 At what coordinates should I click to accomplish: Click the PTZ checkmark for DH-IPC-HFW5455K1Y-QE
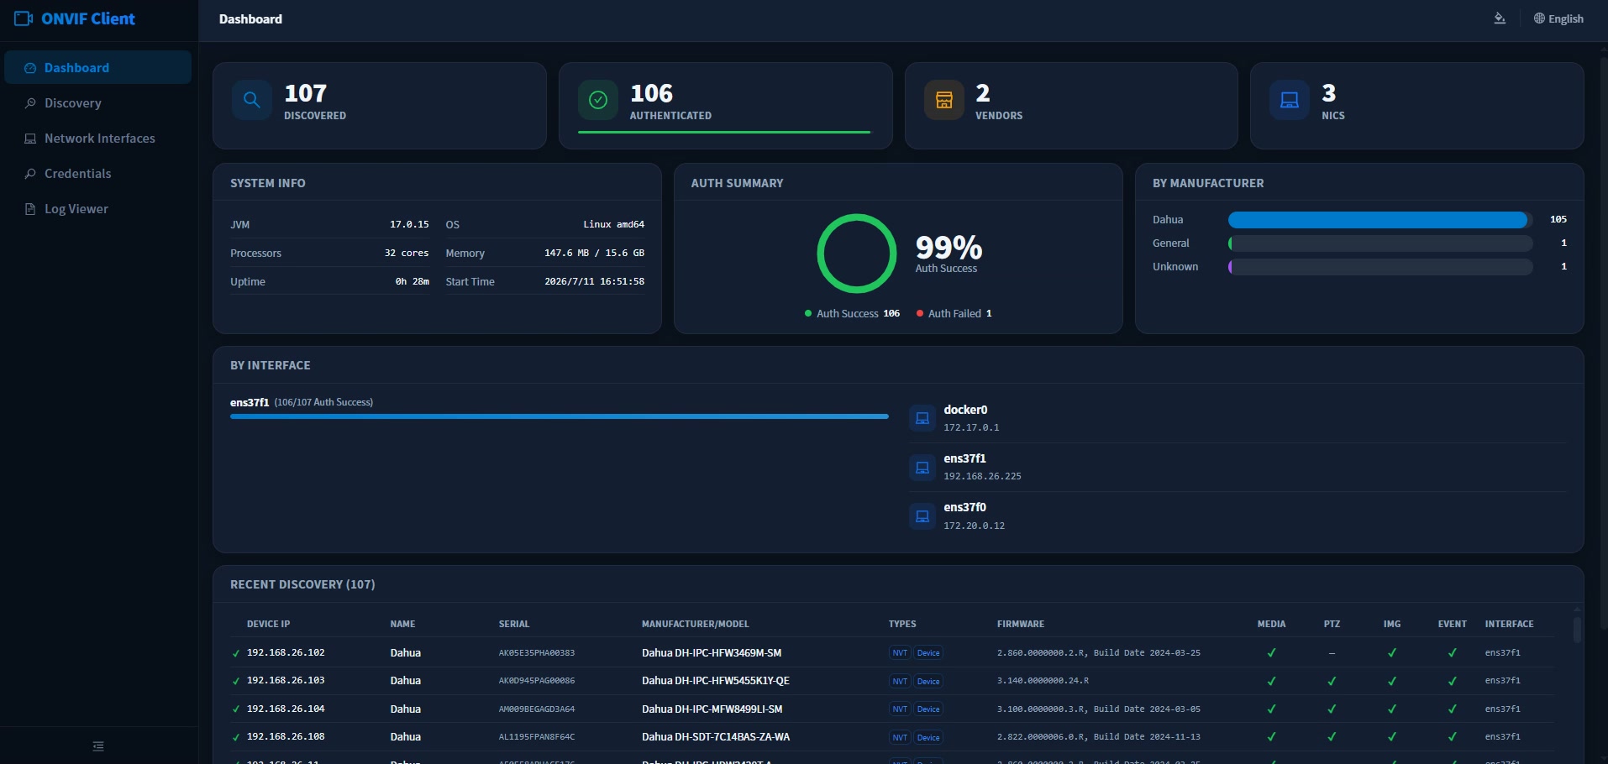click(1332, 681)
